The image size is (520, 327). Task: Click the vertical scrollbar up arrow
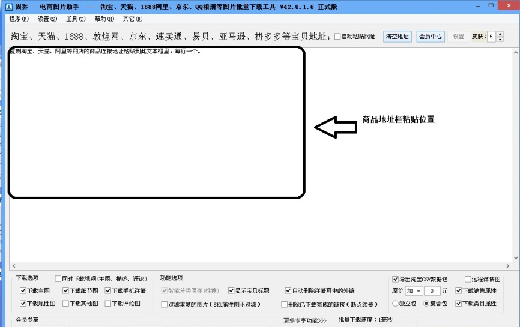coord(516,52)
